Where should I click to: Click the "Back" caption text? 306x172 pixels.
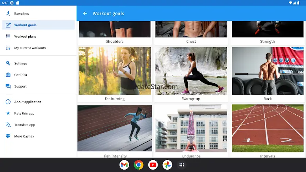268,99
